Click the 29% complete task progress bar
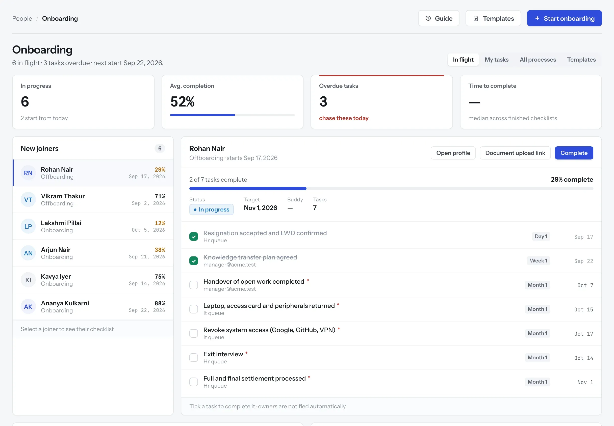The width and height of the screenshot is (614, 426). click(391, 189)
